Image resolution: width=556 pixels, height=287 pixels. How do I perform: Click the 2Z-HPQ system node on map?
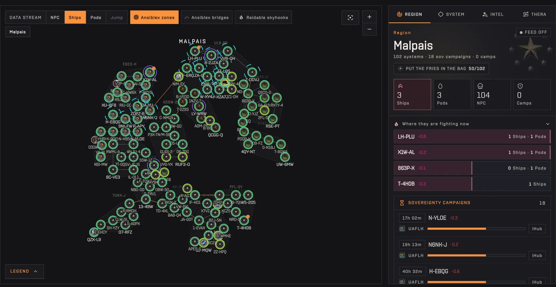click(220, 244)
